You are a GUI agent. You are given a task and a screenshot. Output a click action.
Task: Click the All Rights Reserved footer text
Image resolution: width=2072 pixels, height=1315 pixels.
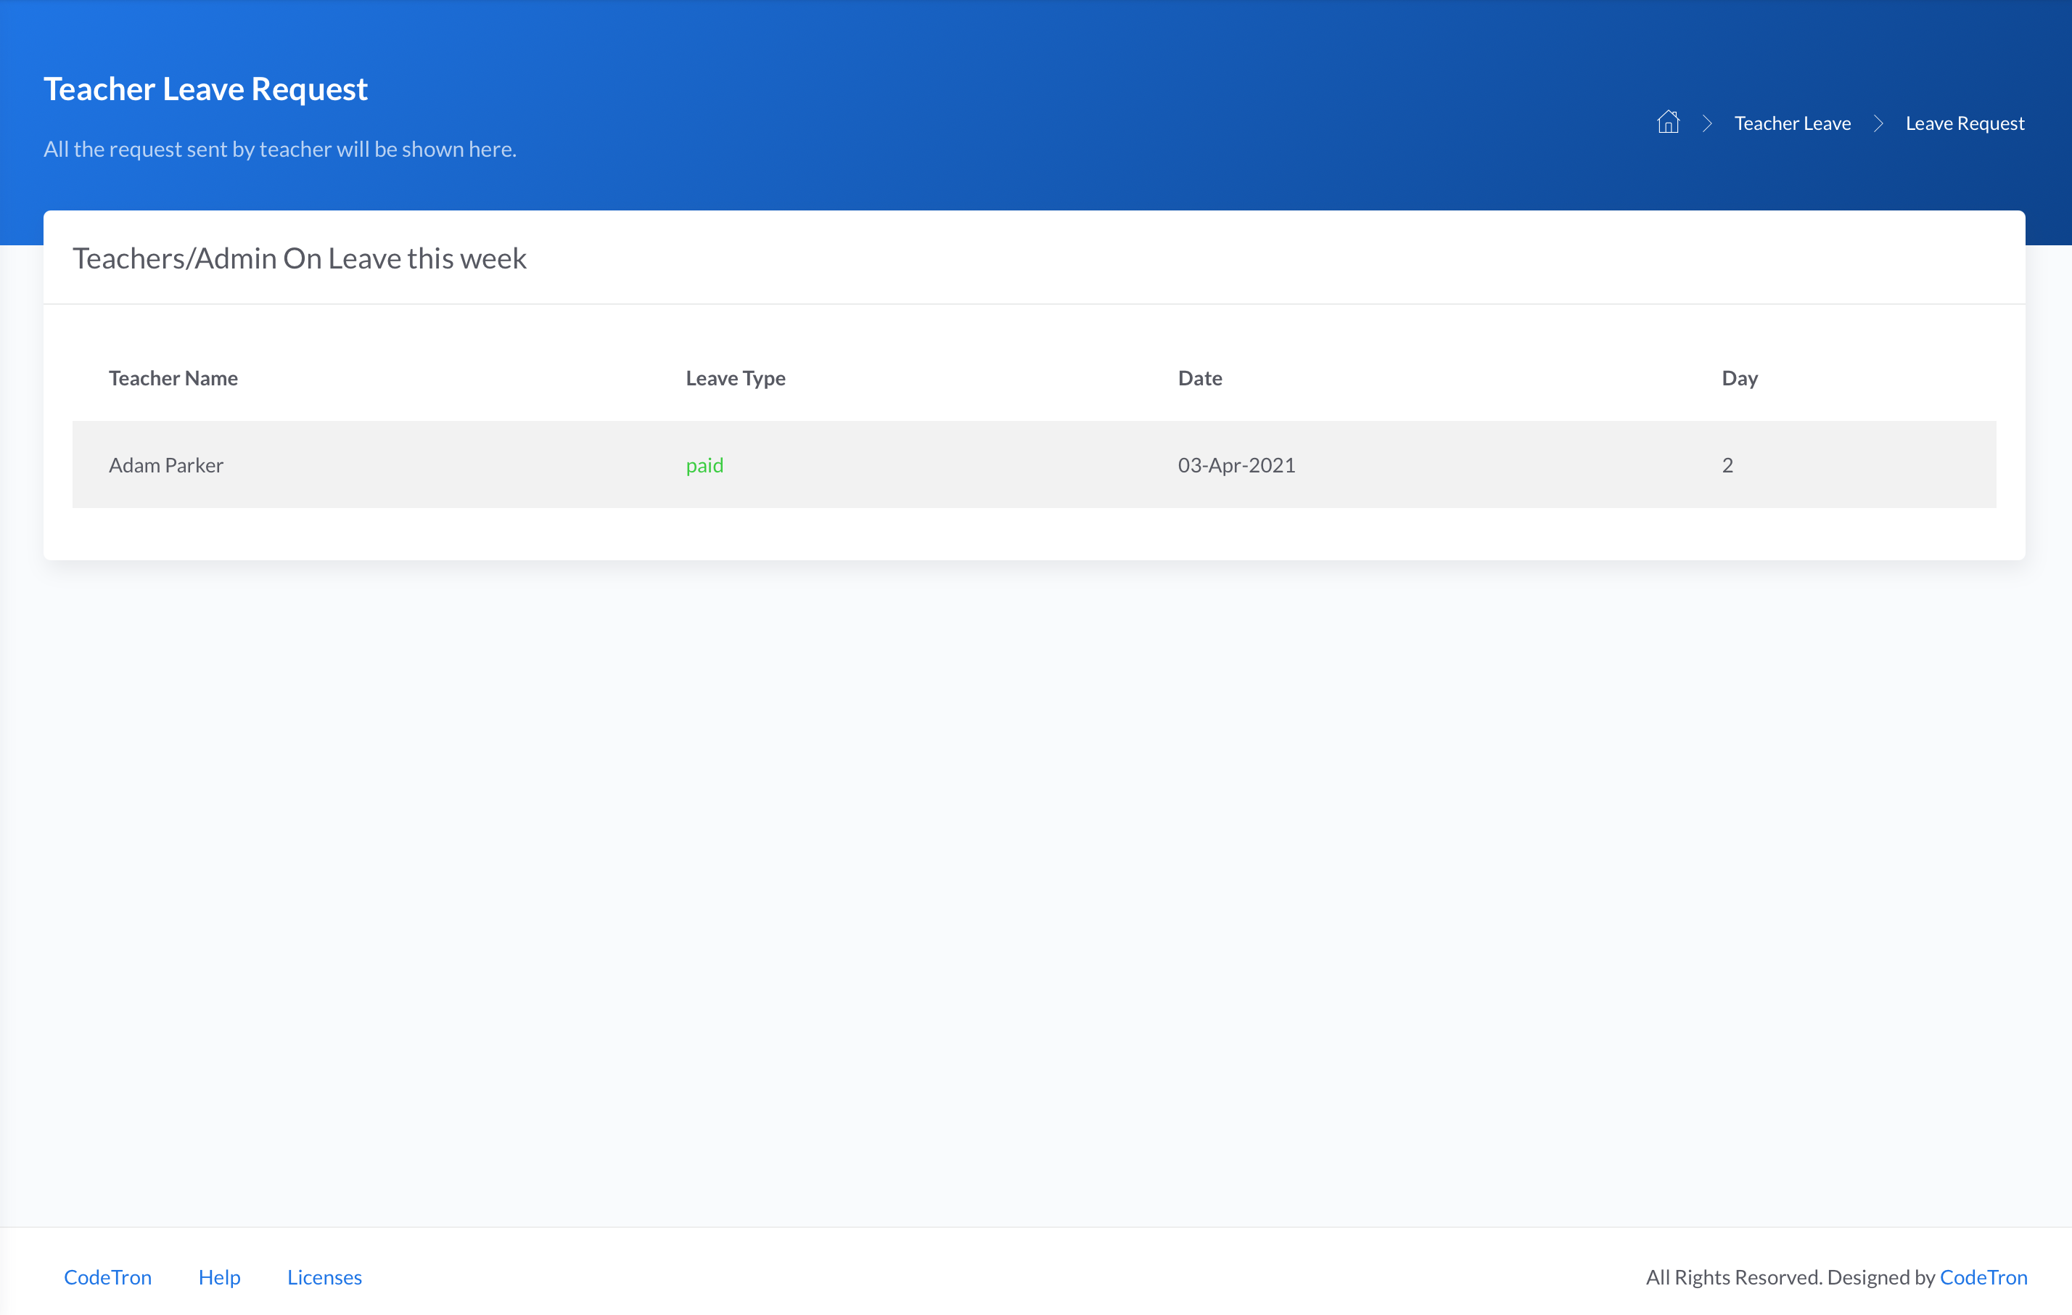coord(1733,1277)
